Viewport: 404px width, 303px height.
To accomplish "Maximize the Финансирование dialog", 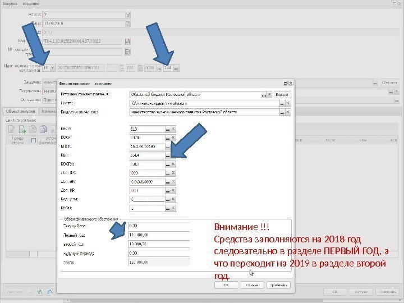I will (x=285, y=83).
